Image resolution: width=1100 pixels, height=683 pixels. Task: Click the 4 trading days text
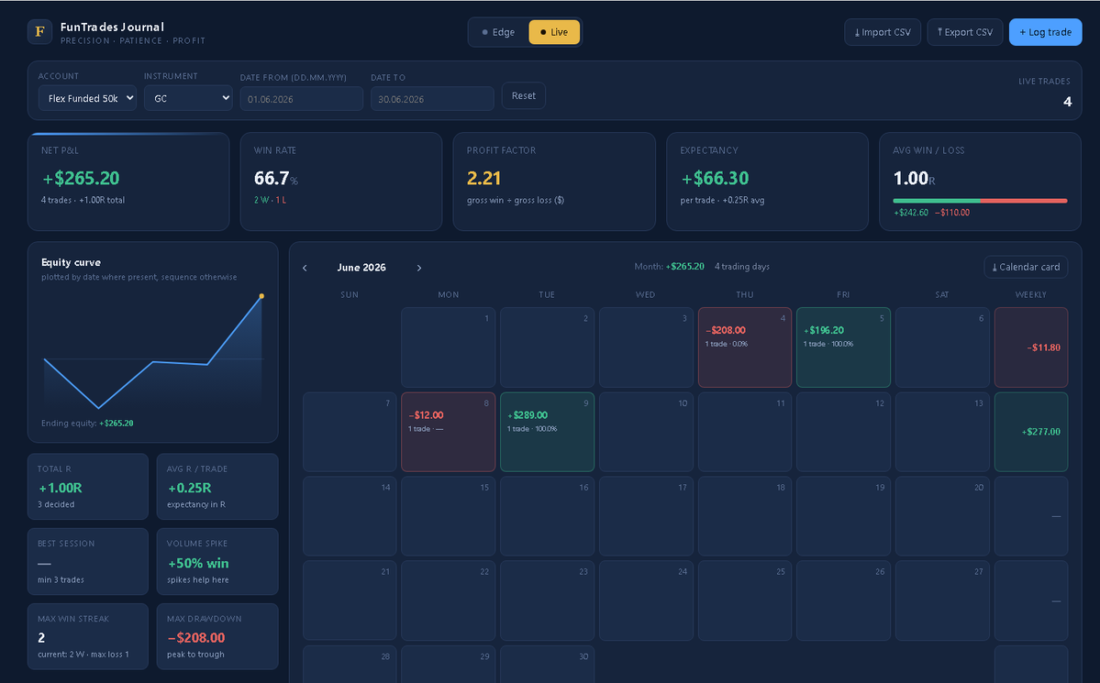click(742, 267)
